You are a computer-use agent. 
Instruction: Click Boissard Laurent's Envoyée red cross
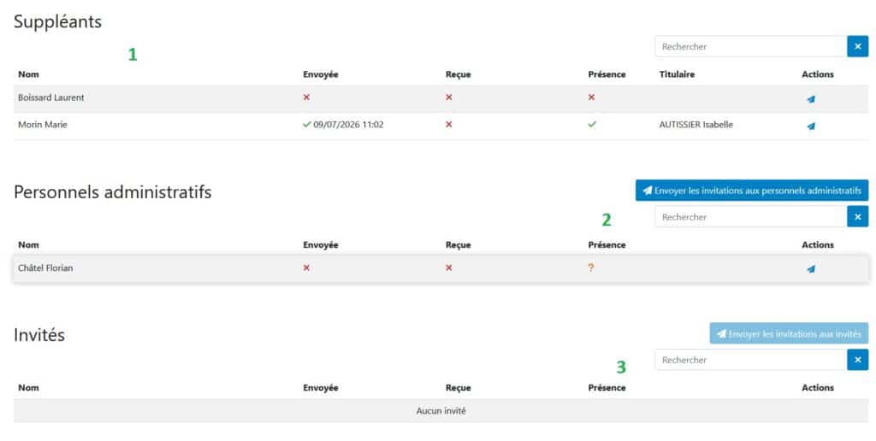click(x=306, y=97)
